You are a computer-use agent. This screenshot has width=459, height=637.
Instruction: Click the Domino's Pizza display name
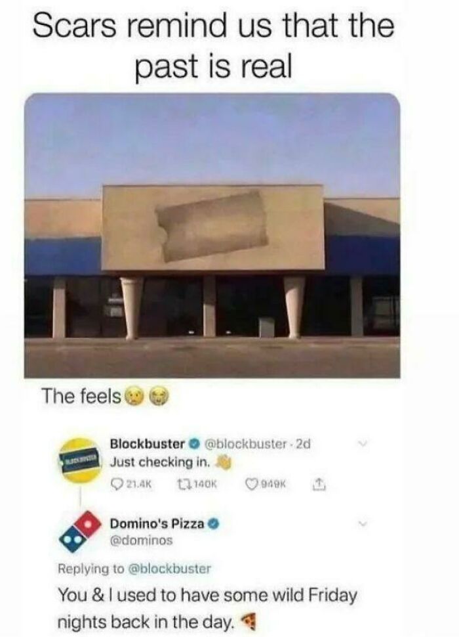(x=157, y=523)
